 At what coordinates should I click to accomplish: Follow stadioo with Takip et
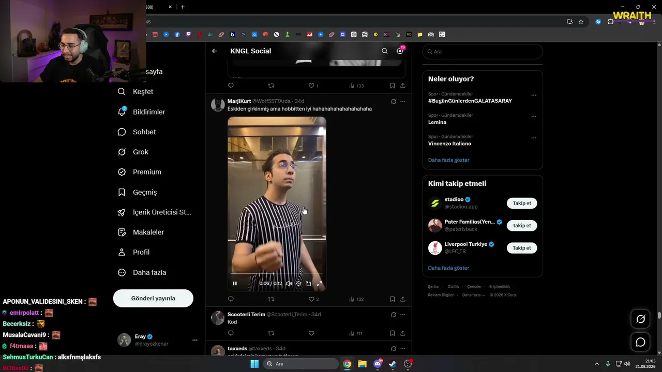(x=522, y=203)
